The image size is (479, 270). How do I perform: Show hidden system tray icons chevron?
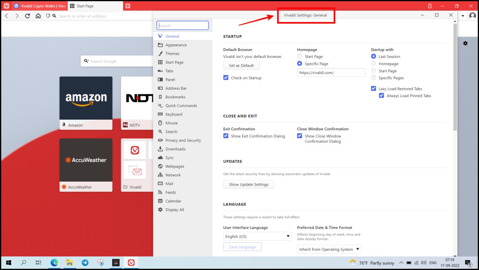pyautogui.click(x=401, y=263)
